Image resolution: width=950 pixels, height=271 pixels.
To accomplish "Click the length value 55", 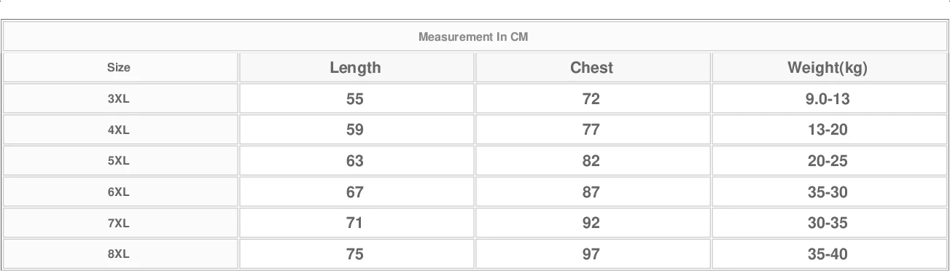I will pos(355,99).
